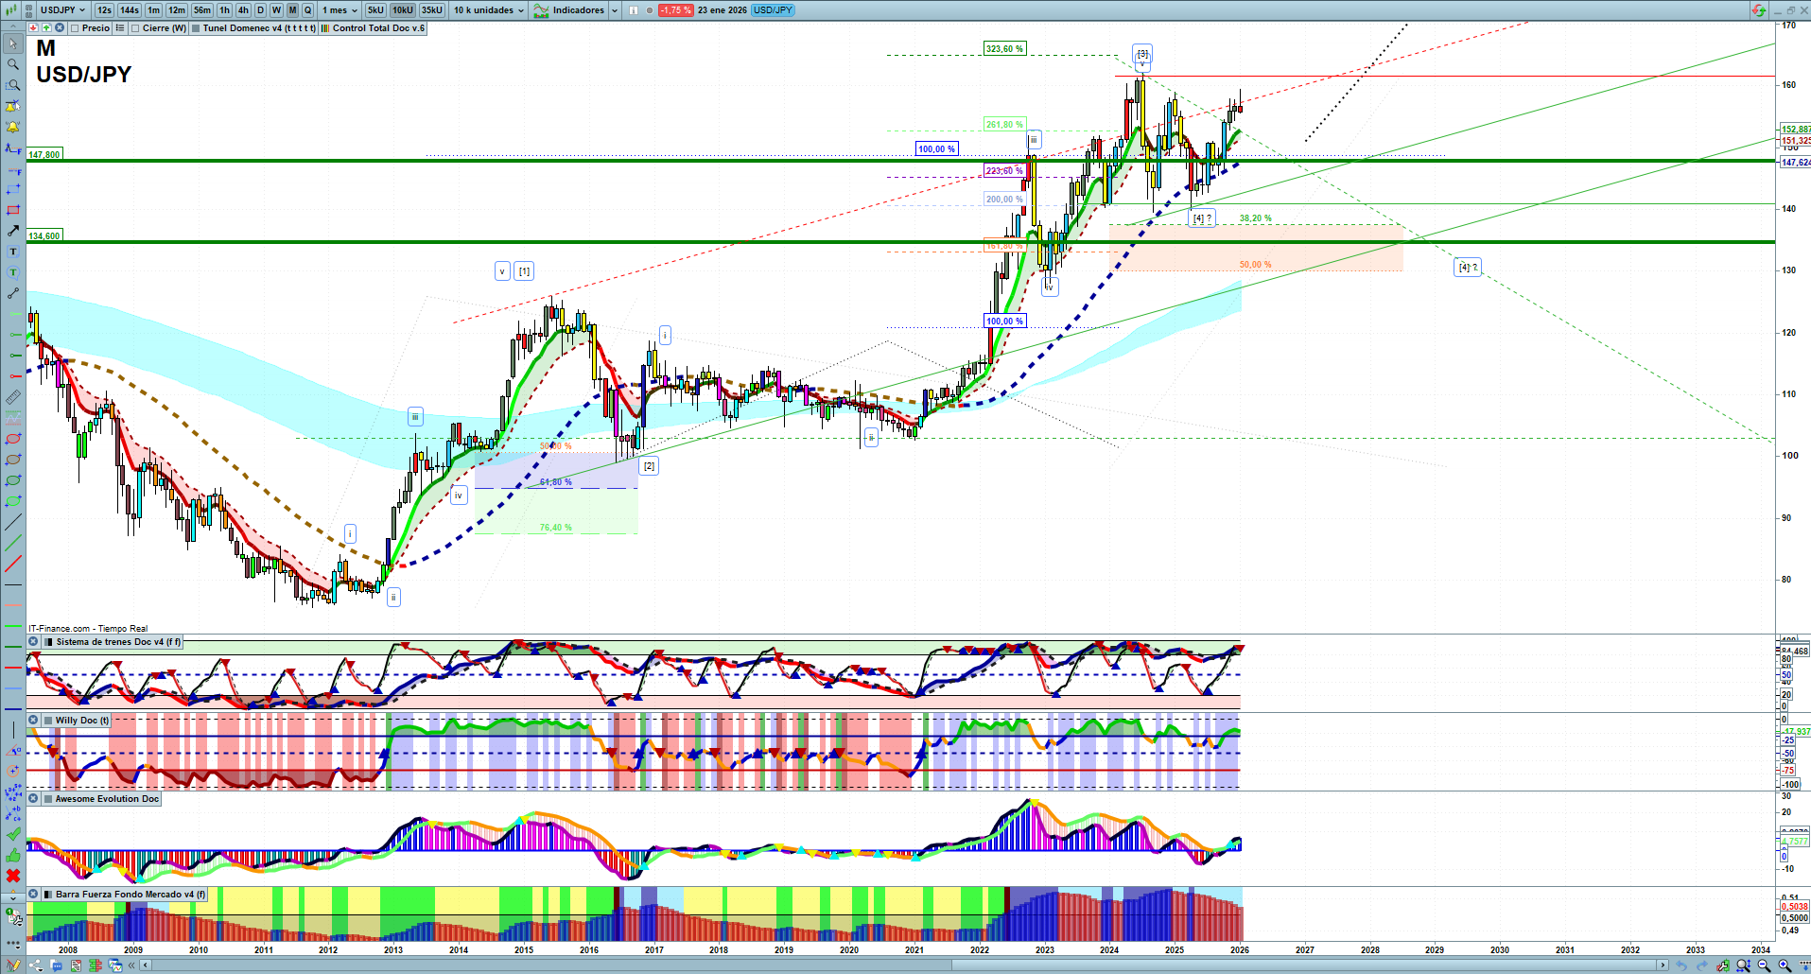
Task: Switch to the 144s timeframe
Action: coord(130,10)
